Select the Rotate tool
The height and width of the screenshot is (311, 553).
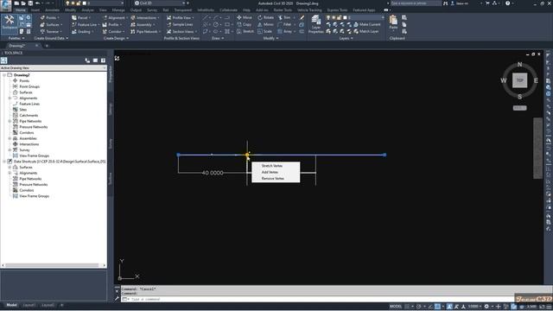click(x=265, y=17)
